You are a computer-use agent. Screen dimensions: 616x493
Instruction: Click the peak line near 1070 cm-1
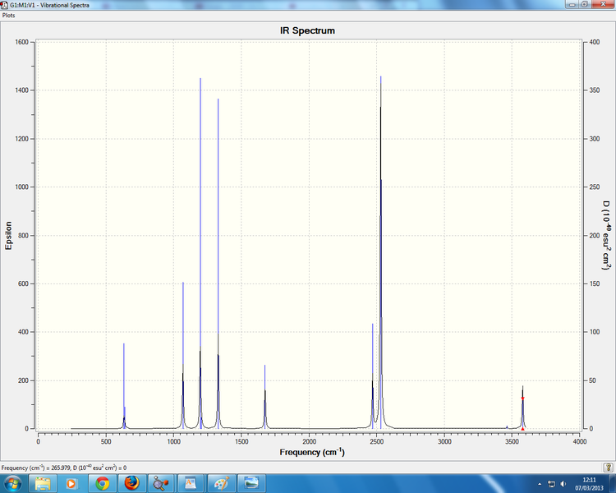click(x=183, y=354)
